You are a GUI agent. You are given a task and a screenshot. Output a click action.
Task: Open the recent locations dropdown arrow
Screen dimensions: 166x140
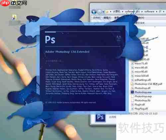point(103,12)
